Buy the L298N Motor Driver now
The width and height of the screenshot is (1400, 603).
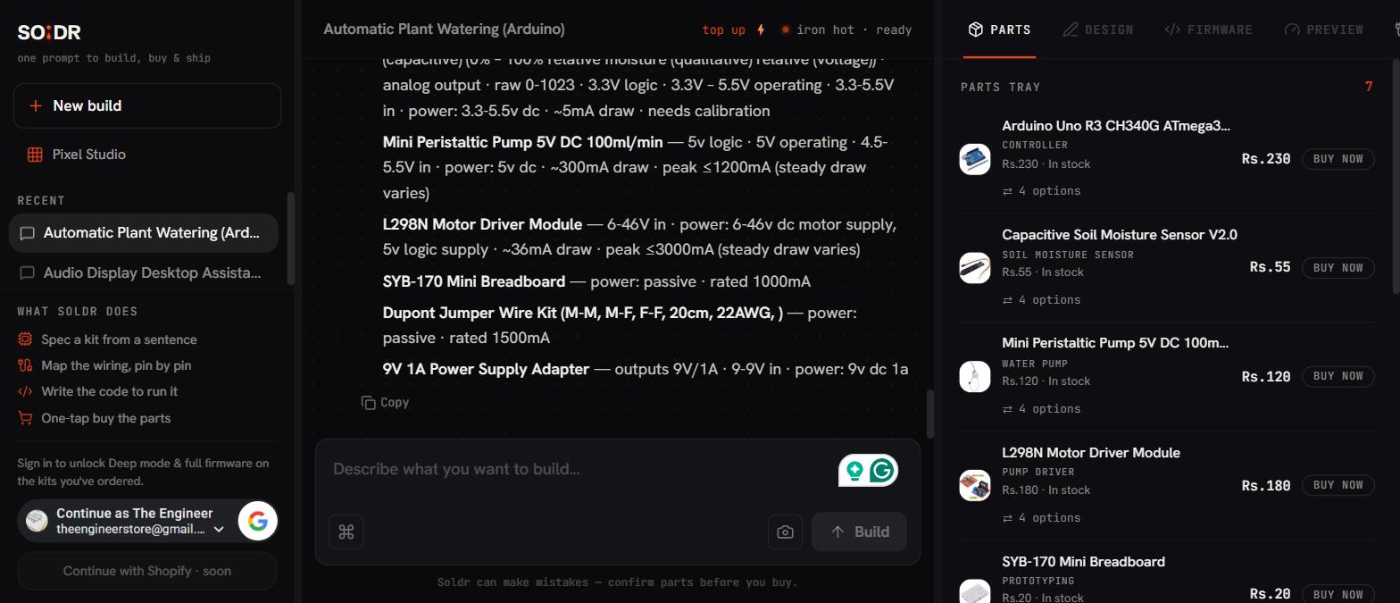(x=1337, y=486)
